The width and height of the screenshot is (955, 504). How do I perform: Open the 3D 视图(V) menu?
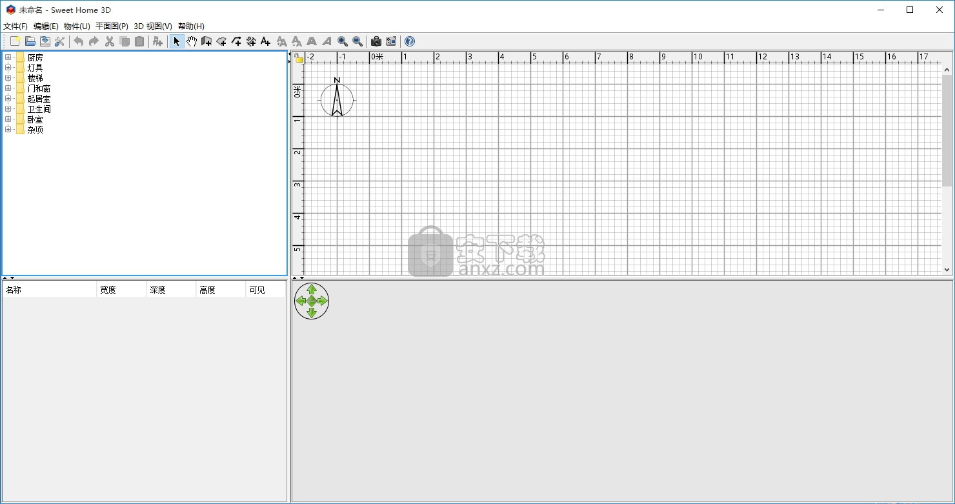[153, 26]
